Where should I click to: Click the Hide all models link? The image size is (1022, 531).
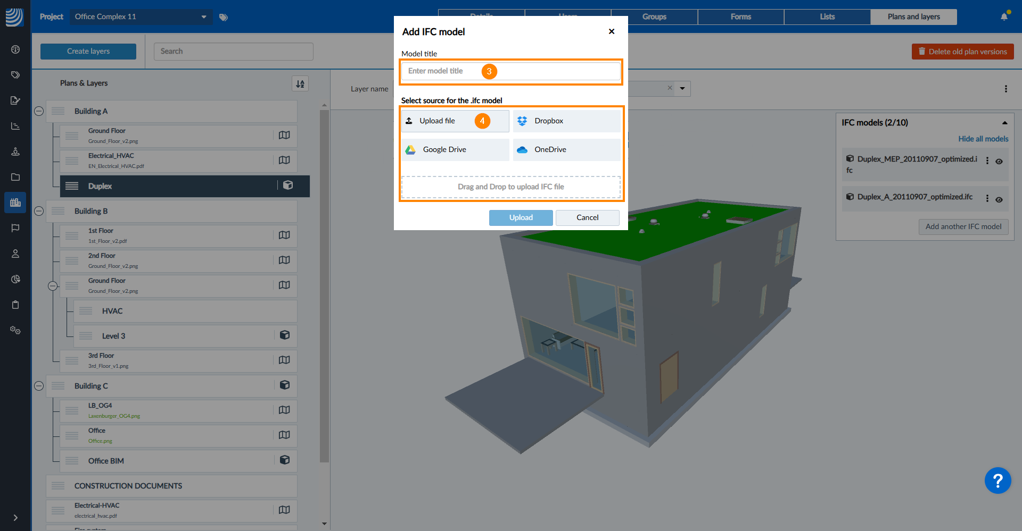coord(983,139)
